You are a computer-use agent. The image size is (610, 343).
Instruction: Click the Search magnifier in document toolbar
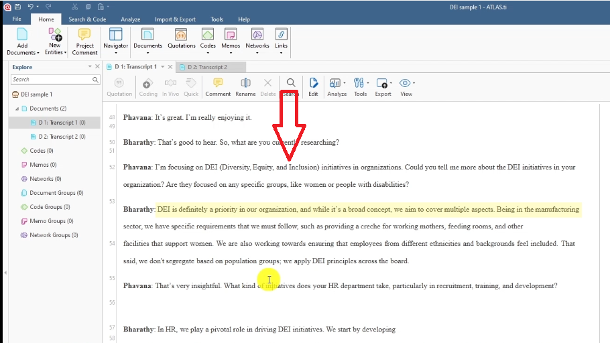point(291,82)
